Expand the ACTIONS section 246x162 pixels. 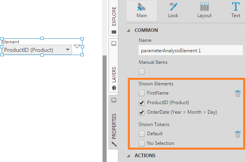pos(129,155)
